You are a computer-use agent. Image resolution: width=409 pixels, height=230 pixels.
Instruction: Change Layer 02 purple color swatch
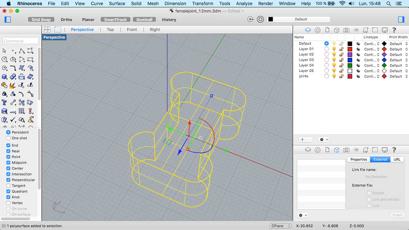click(350, 55)
